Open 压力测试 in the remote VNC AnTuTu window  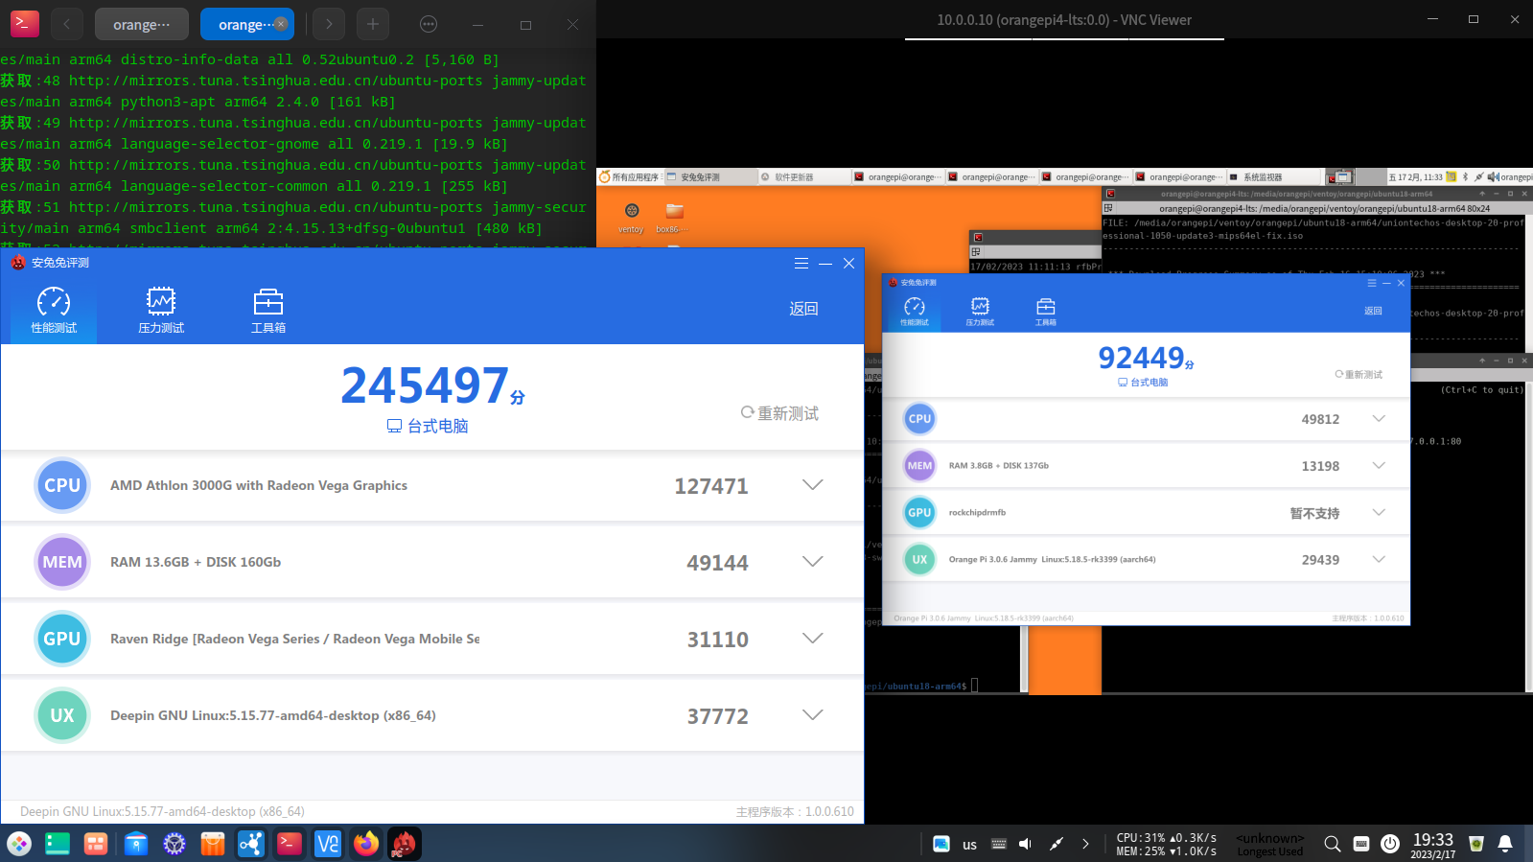980,312
